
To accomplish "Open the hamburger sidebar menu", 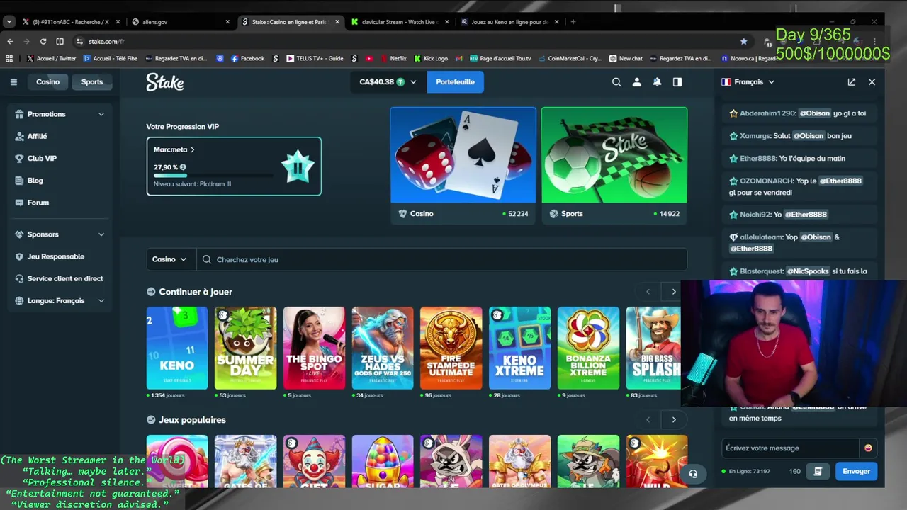I will [13, 82].
